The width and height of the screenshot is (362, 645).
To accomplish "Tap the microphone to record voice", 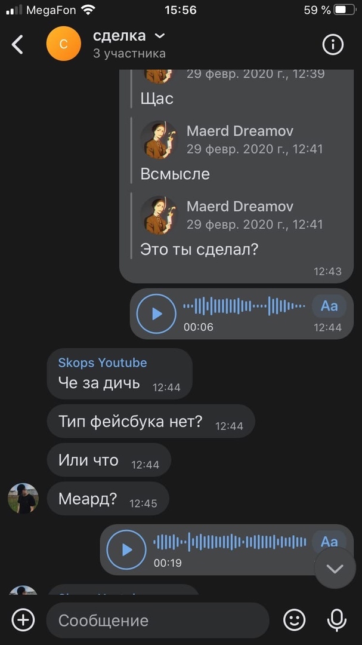I will click(336, 620).
